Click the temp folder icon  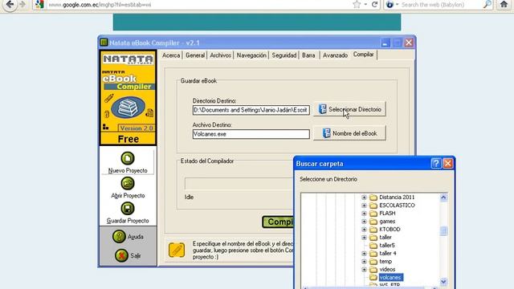373,262
